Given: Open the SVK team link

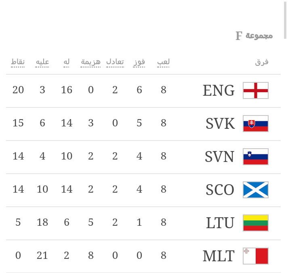Looking at the screenshot, I should click(220, 124).
